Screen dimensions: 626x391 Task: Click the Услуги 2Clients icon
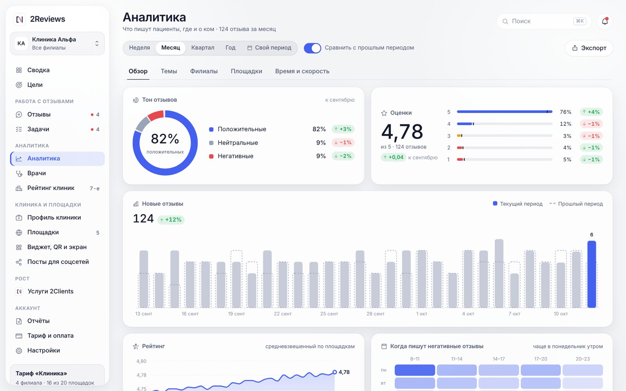coord(19,291)
